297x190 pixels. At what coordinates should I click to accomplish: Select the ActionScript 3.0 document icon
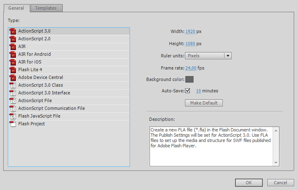pos(12,31)
